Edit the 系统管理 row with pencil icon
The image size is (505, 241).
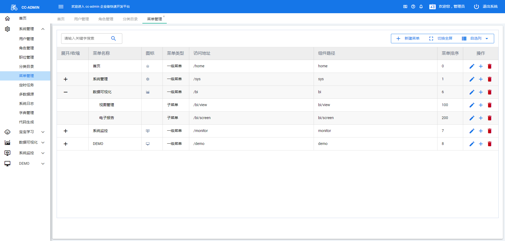point(472,79)
